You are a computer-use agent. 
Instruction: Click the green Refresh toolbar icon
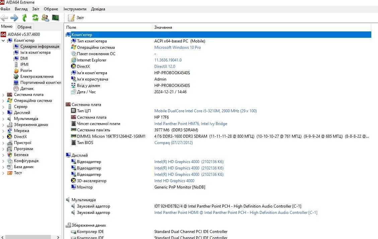35,18
